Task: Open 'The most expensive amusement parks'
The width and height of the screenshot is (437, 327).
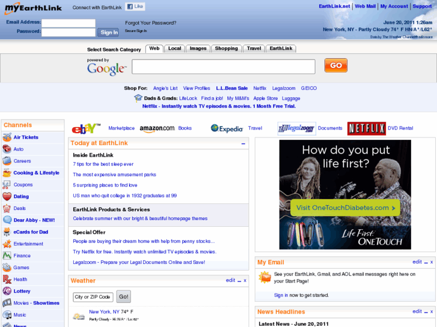Action: pos(114,175)
